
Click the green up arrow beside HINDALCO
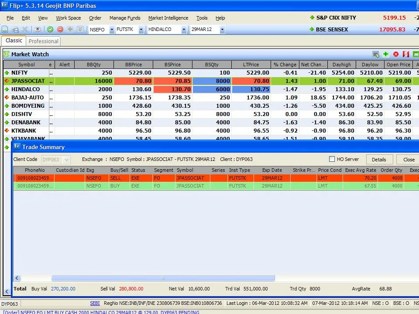coord(7,89)
